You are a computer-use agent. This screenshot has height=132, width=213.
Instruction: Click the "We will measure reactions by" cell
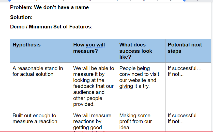(x=94, y=121)
